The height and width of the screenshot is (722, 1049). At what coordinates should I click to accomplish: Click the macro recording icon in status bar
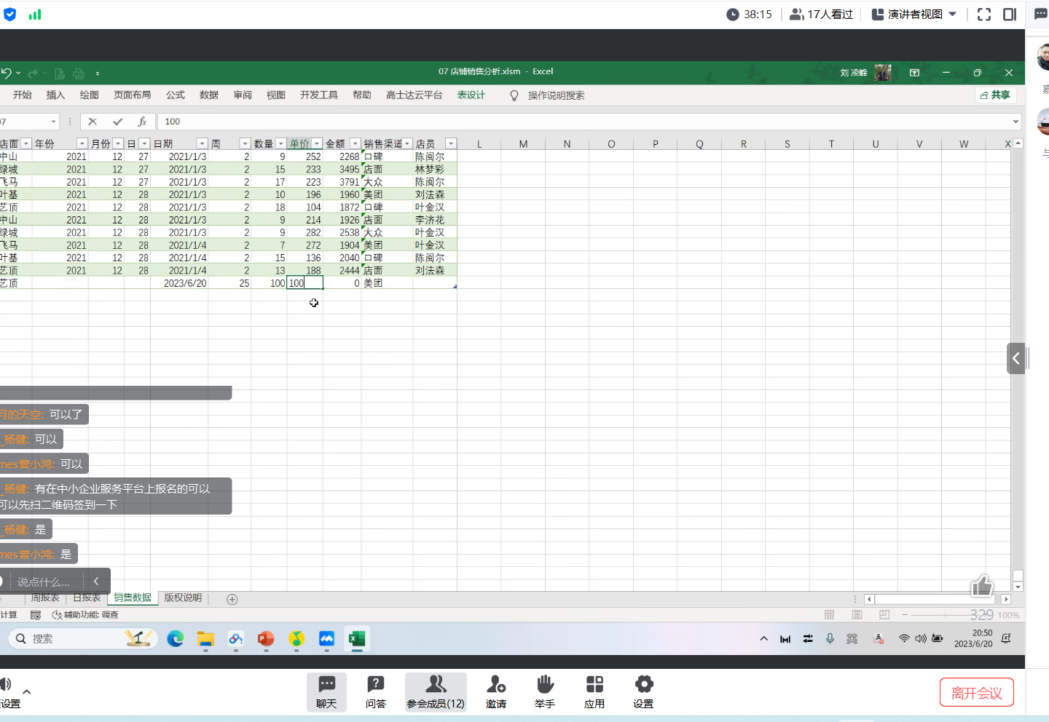pyautogui.click(x=35, y=615)
